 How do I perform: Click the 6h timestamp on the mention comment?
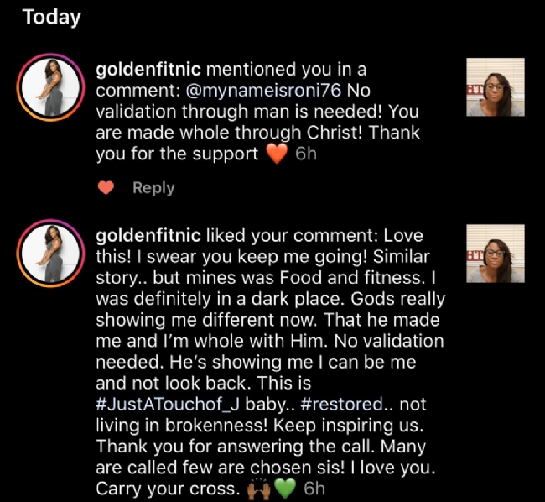tap(306, 155)
